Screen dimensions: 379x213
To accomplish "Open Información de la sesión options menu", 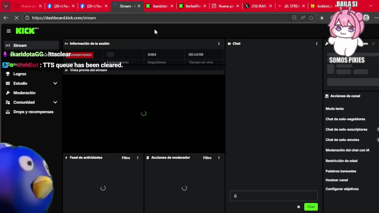I will click(x=219, y=43).
